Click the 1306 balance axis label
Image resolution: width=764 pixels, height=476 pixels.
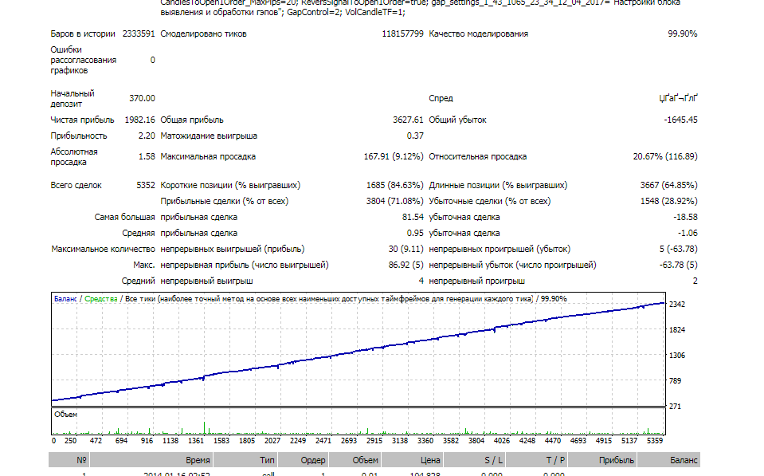click(x=677, y=355)
